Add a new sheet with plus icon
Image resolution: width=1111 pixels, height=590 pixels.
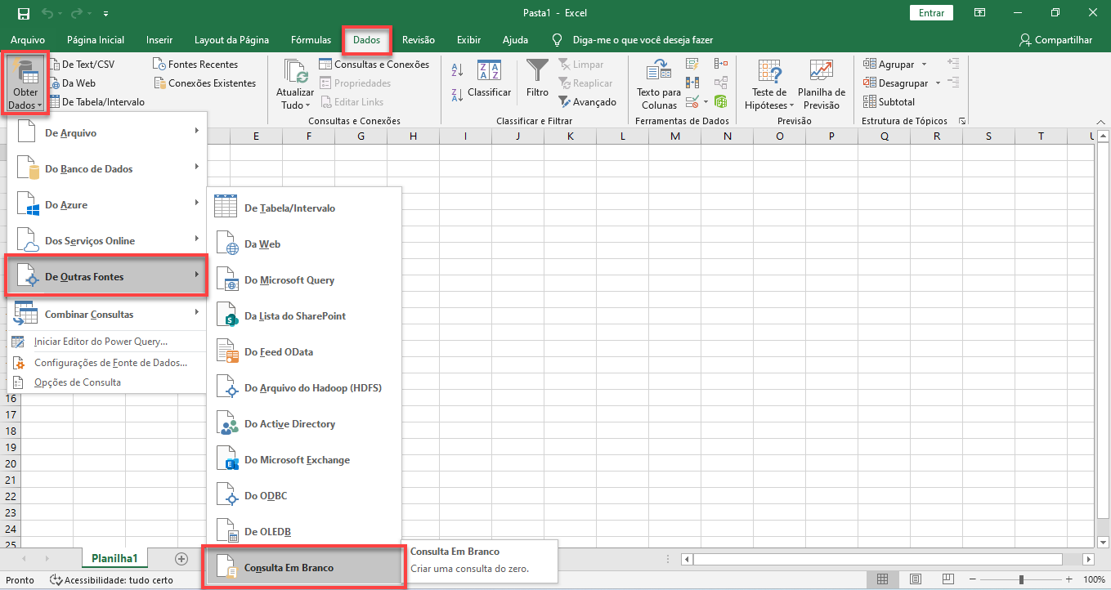pos(181,558)
